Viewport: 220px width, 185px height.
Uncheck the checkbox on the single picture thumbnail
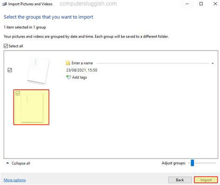[x=18, y=93]
